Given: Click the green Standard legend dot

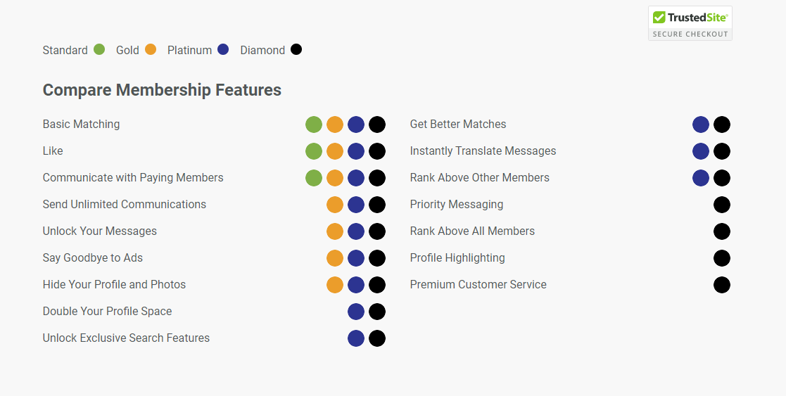Looking at the screenshot, I should pos(99,50).
